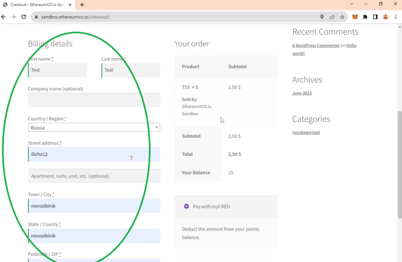Toggle the browser side panel icon
Image resolution: width=402 pixels, height=262 pixels.
375,17
